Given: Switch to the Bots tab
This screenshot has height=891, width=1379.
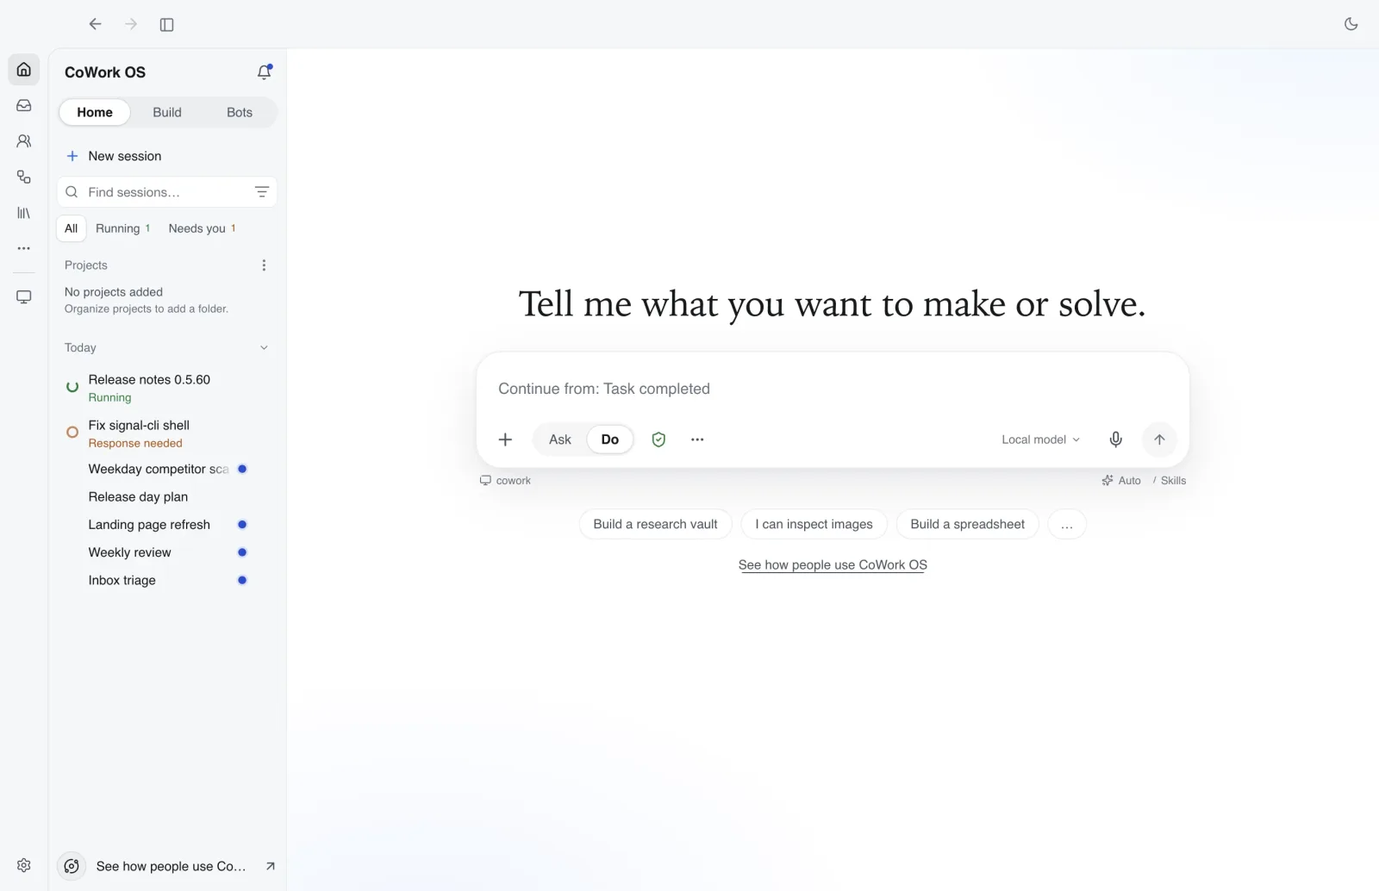Looking at the screenshot, I should pos(240,112).
